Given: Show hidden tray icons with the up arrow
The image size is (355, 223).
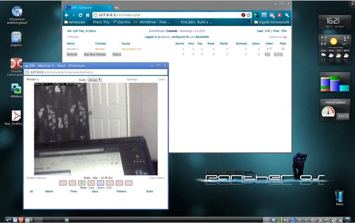Looking at the screenshot, I should tap(341, 219).
